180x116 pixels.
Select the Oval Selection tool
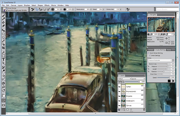(3, 34)
